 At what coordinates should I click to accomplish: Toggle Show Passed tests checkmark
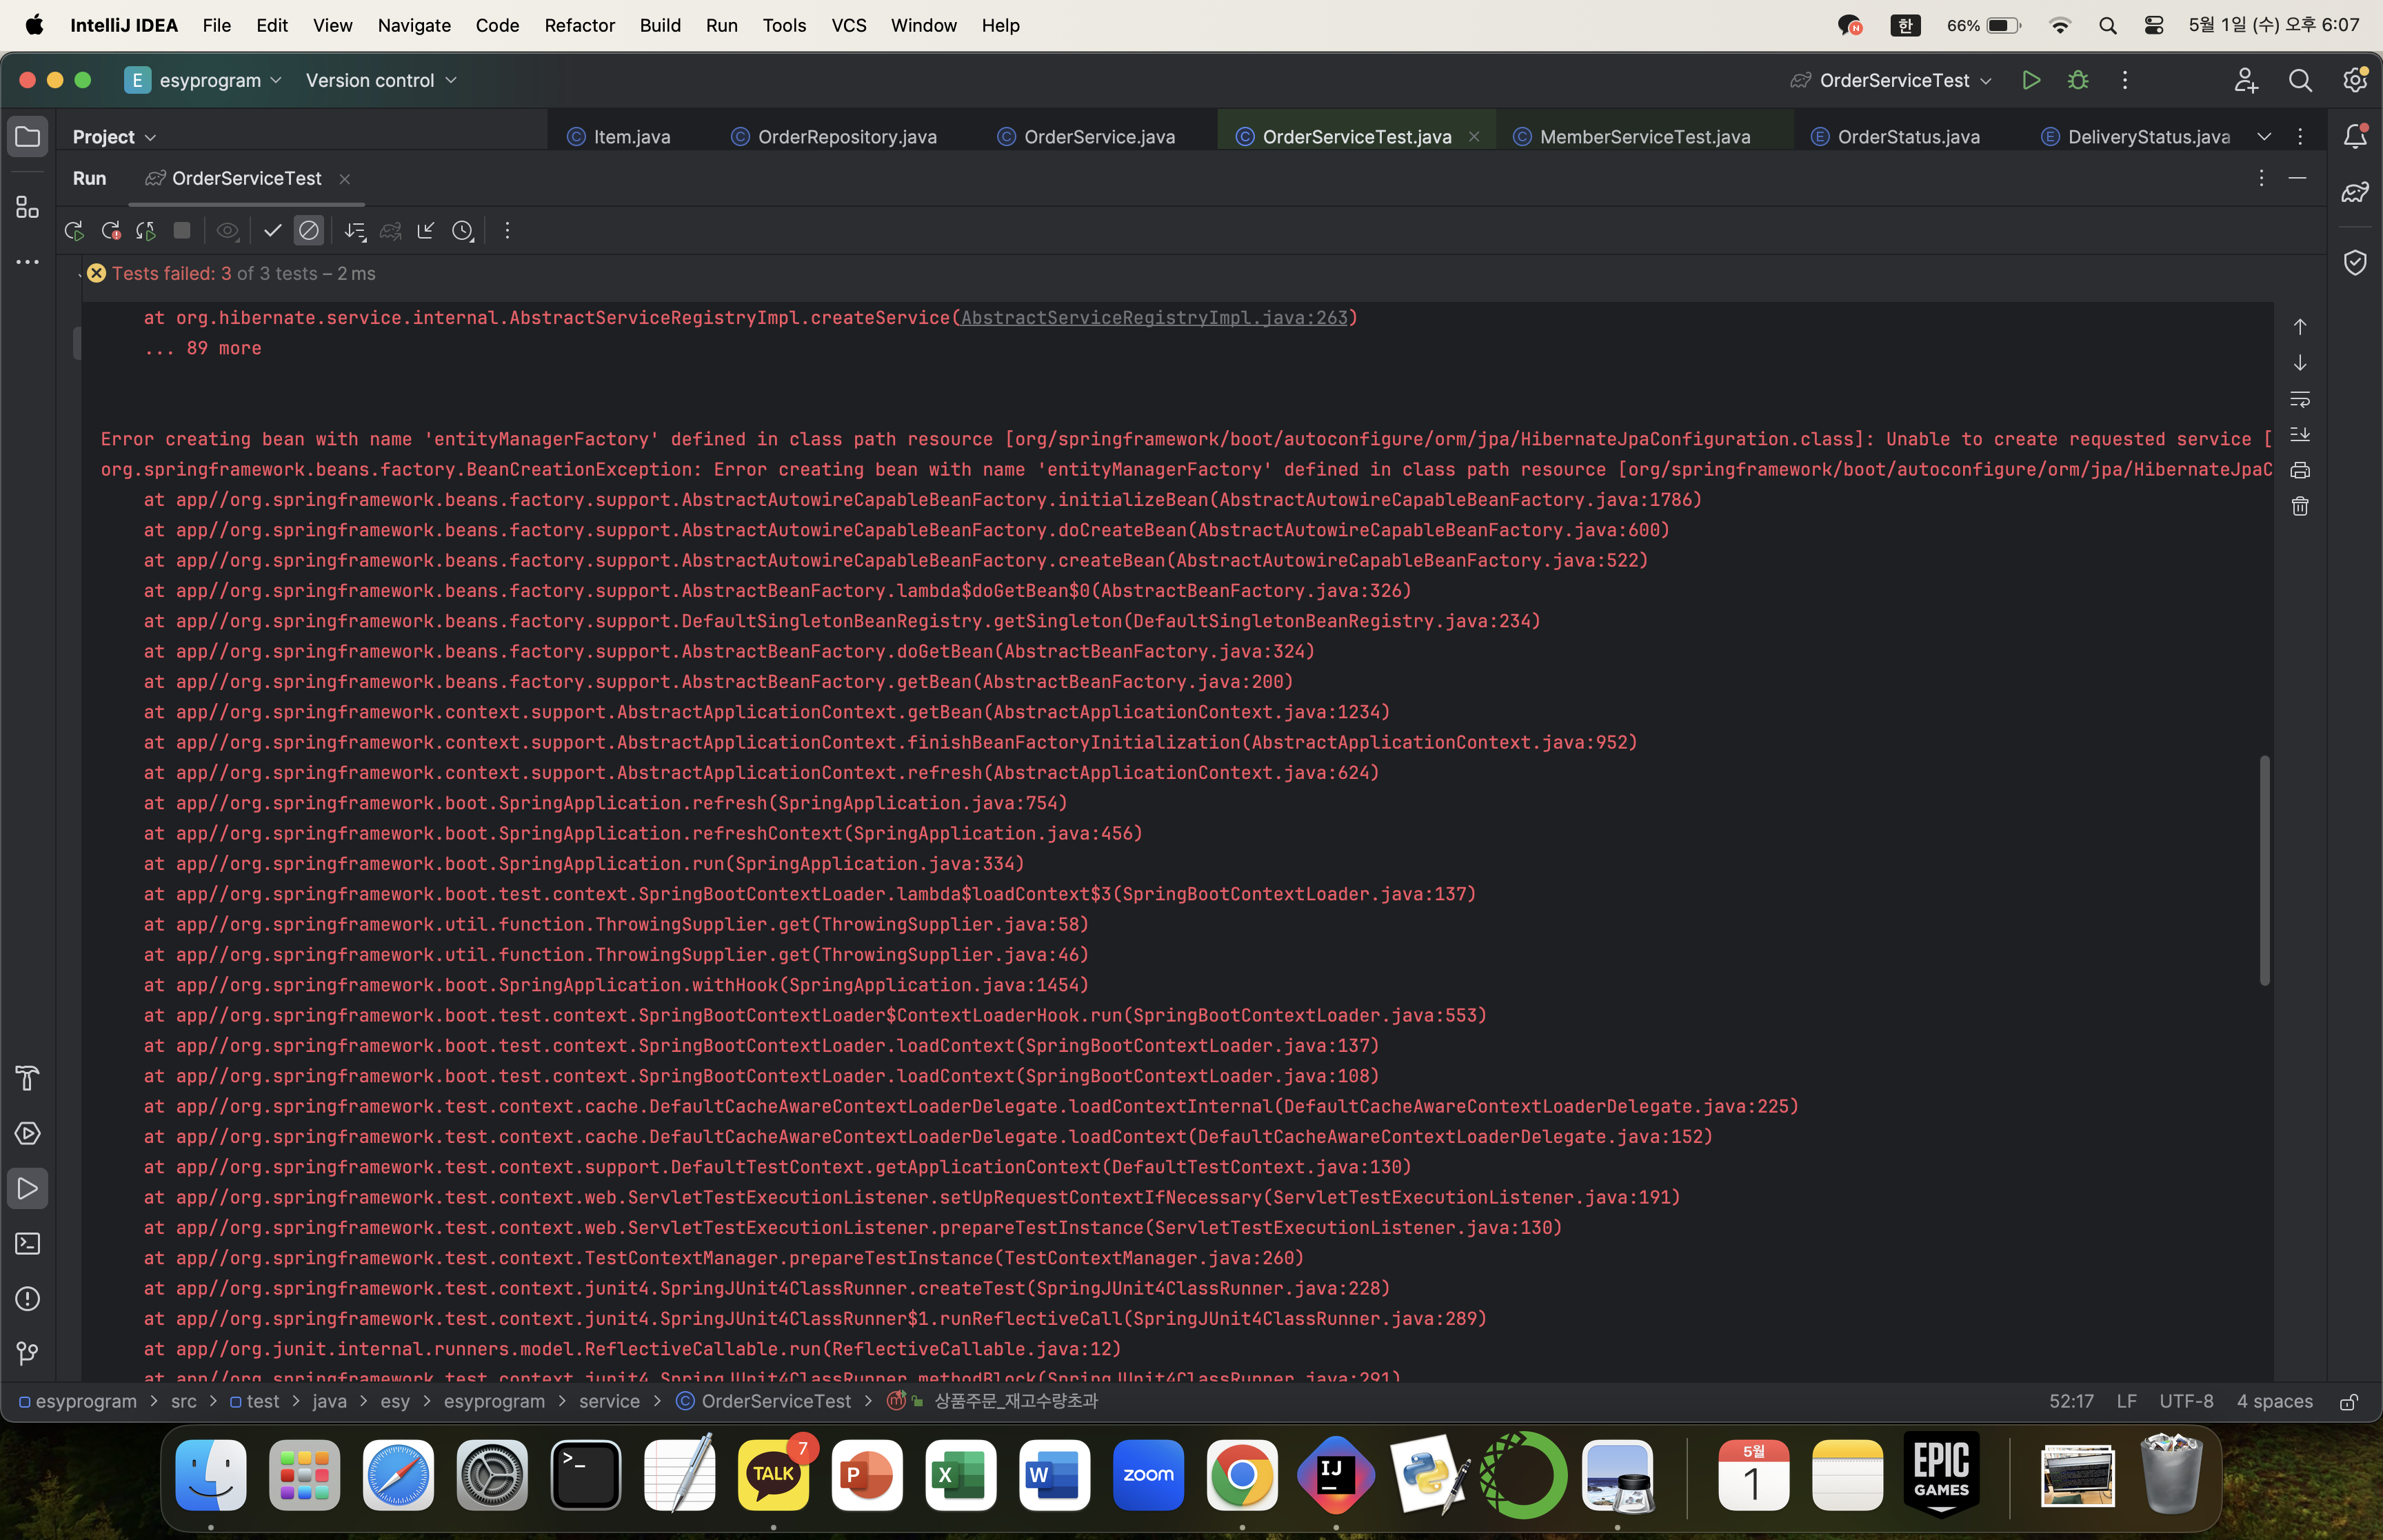click(272, 231)
